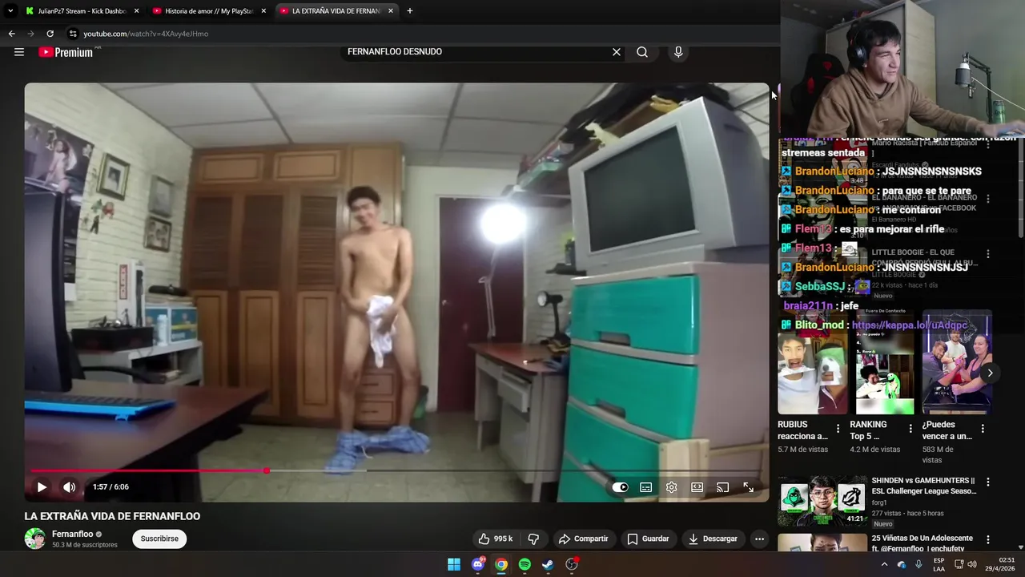
Task: Open Chrome from taskbar
Action: pos(501,564)
